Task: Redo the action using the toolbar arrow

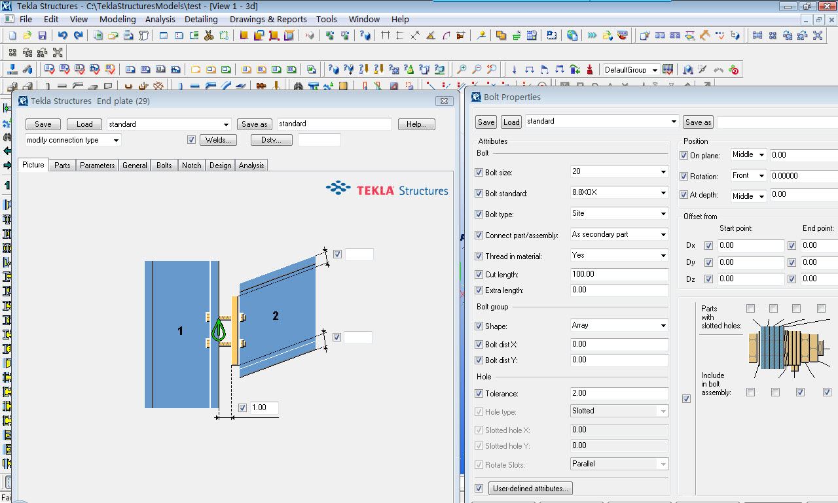Action: click(78, 35)
